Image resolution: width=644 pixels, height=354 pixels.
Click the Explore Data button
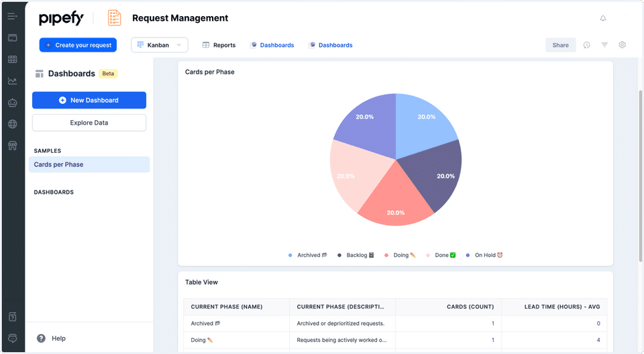[89, 123]
